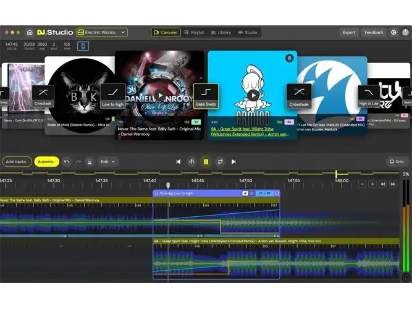Redo the last action

[x=78, y=162]
